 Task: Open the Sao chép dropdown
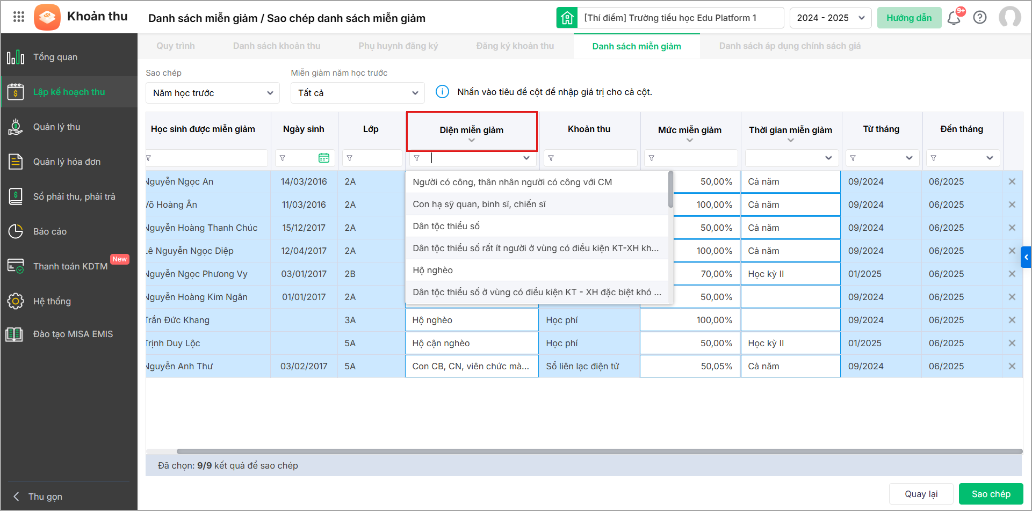[212, 93]
